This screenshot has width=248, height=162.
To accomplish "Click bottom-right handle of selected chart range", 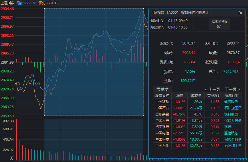I will coord(143,116).
